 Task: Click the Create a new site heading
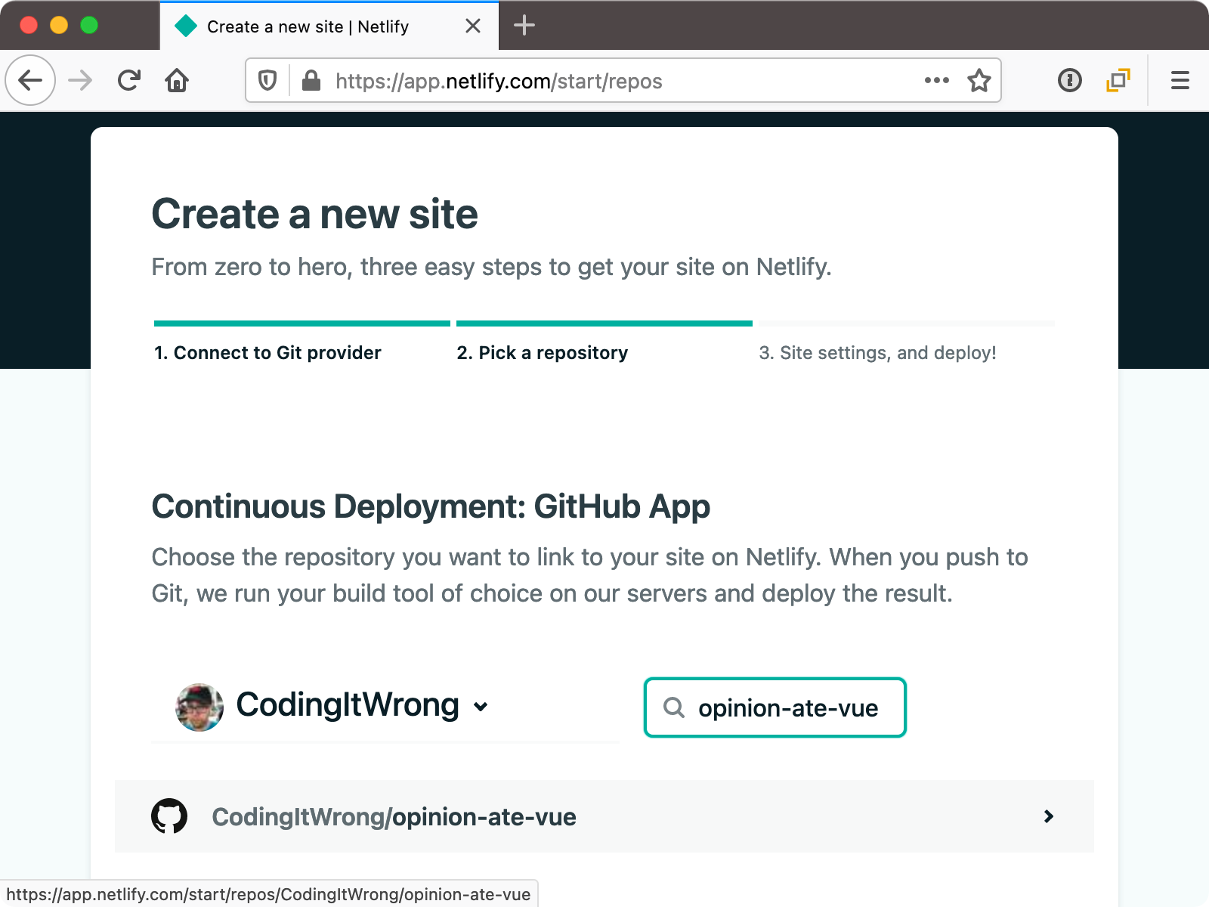[315, 214]
